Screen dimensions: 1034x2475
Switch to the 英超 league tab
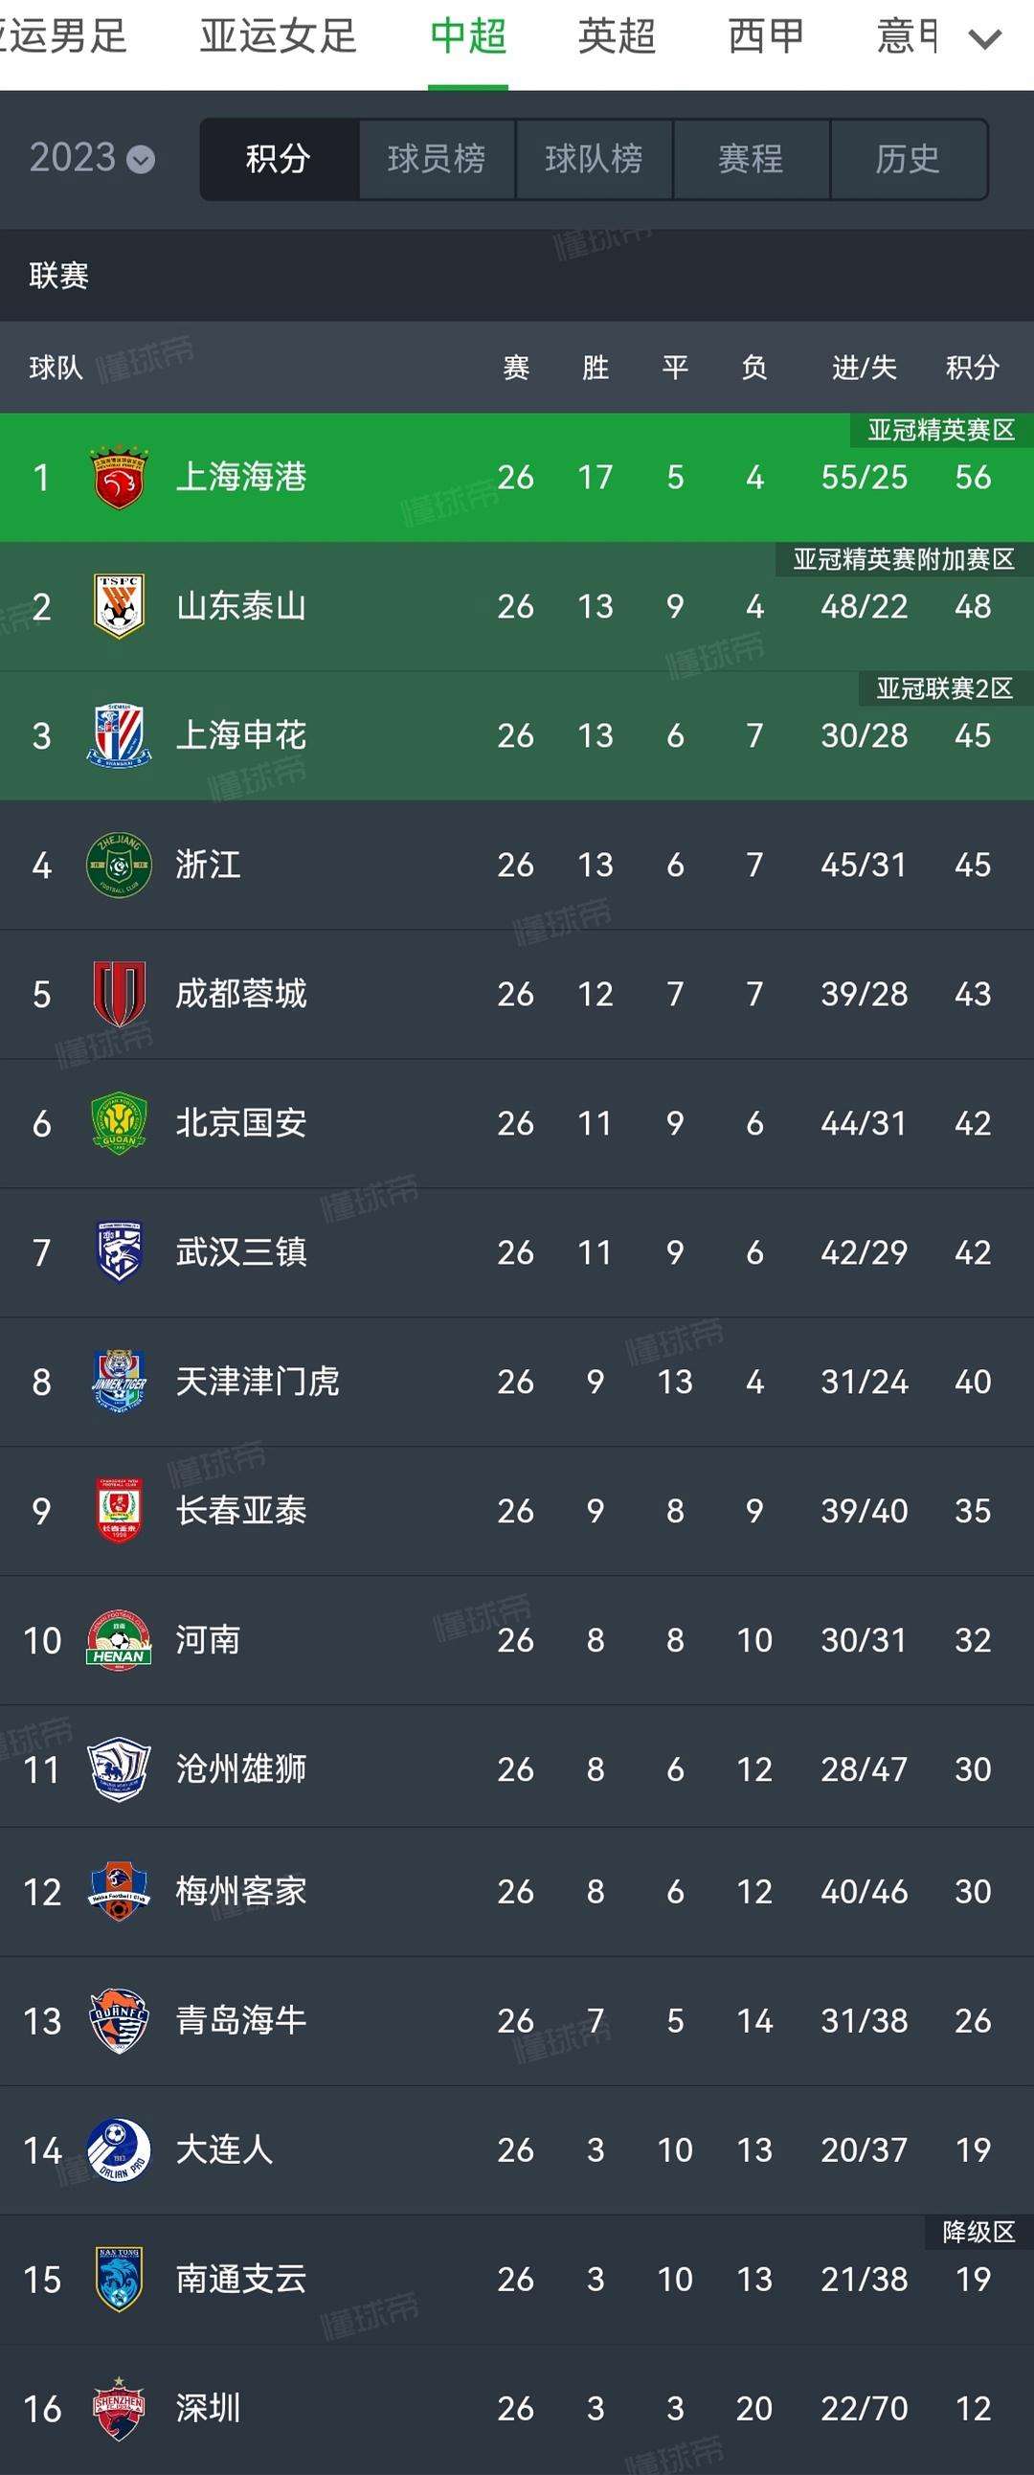pyautogui.click(x=617, y=36)
